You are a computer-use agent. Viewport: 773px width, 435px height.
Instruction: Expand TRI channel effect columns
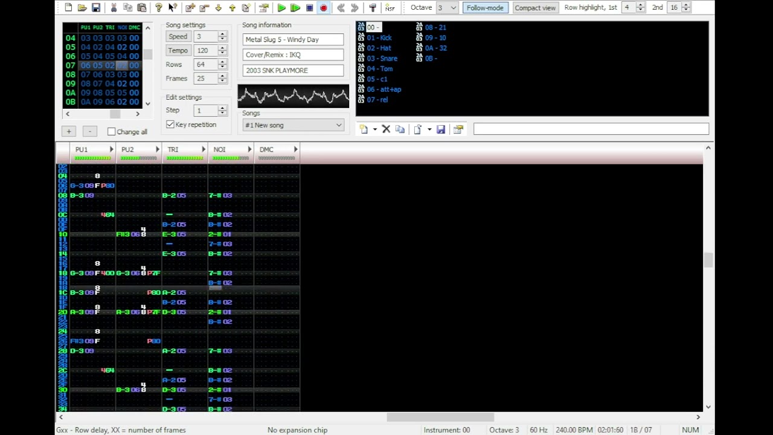pyautogui.click(x=203, y=149)
